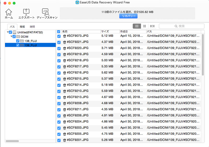Click trash icon of #SCF9219.JPG
Image resolution: width=209 pixels, height=147 pixels.
point(65,54)
